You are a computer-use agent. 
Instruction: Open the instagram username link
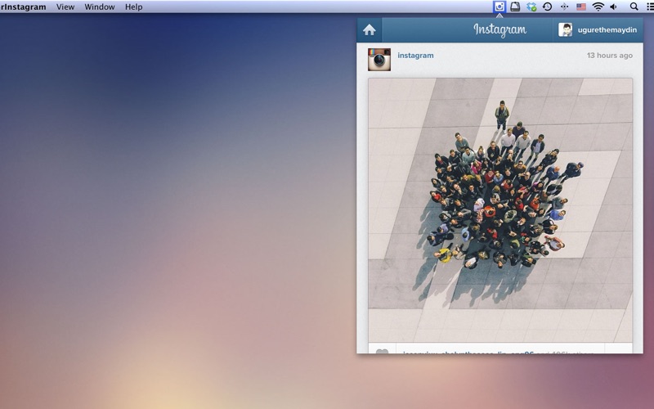(415, 56)
